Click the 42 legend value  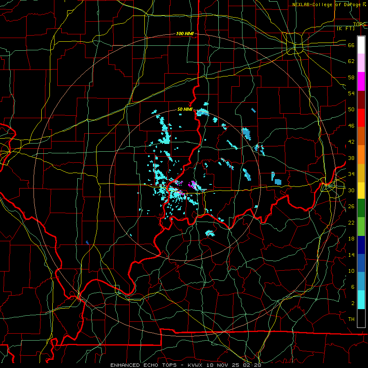(x=351, y=142)
